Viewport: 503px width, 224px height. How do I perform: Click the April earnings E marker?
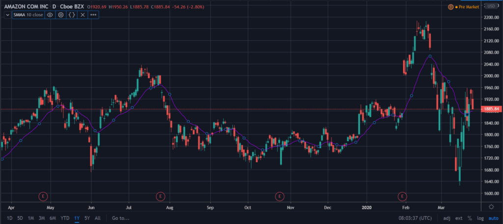pyautogui.click(x=43, y=196)
